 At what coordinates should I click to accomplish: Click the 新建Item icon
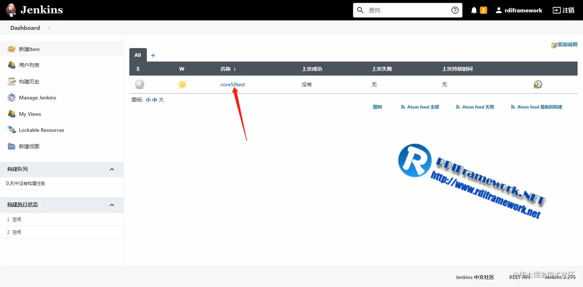(12, 49)
